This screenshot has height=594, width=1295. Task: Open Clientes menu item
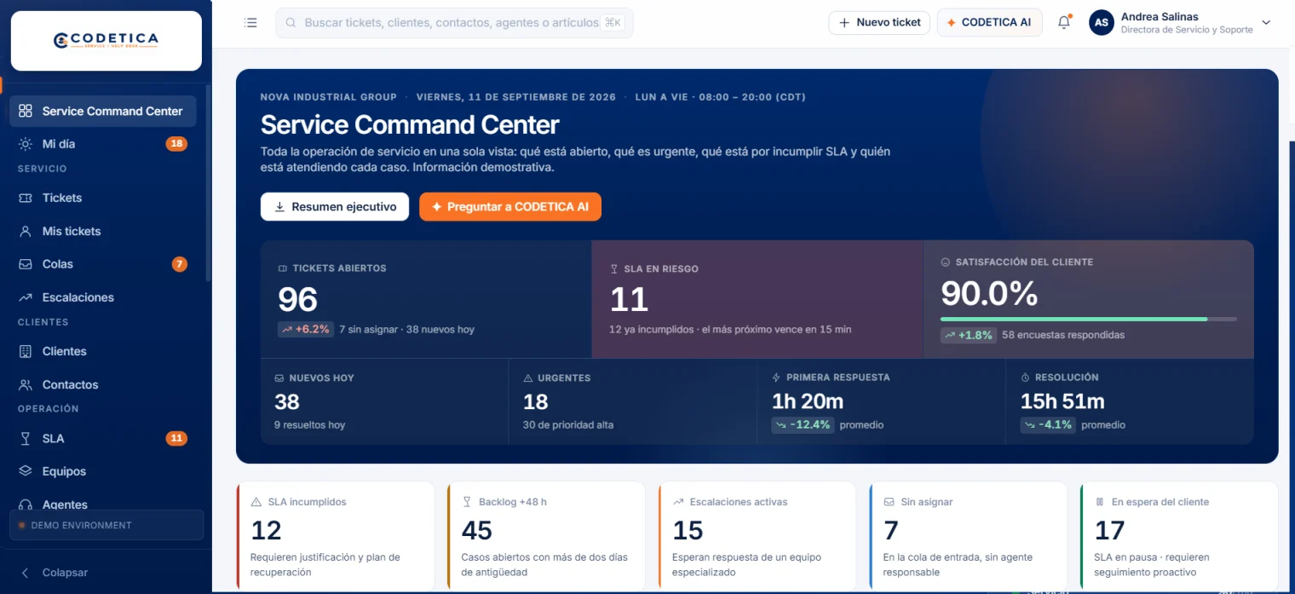coord(103,351)
